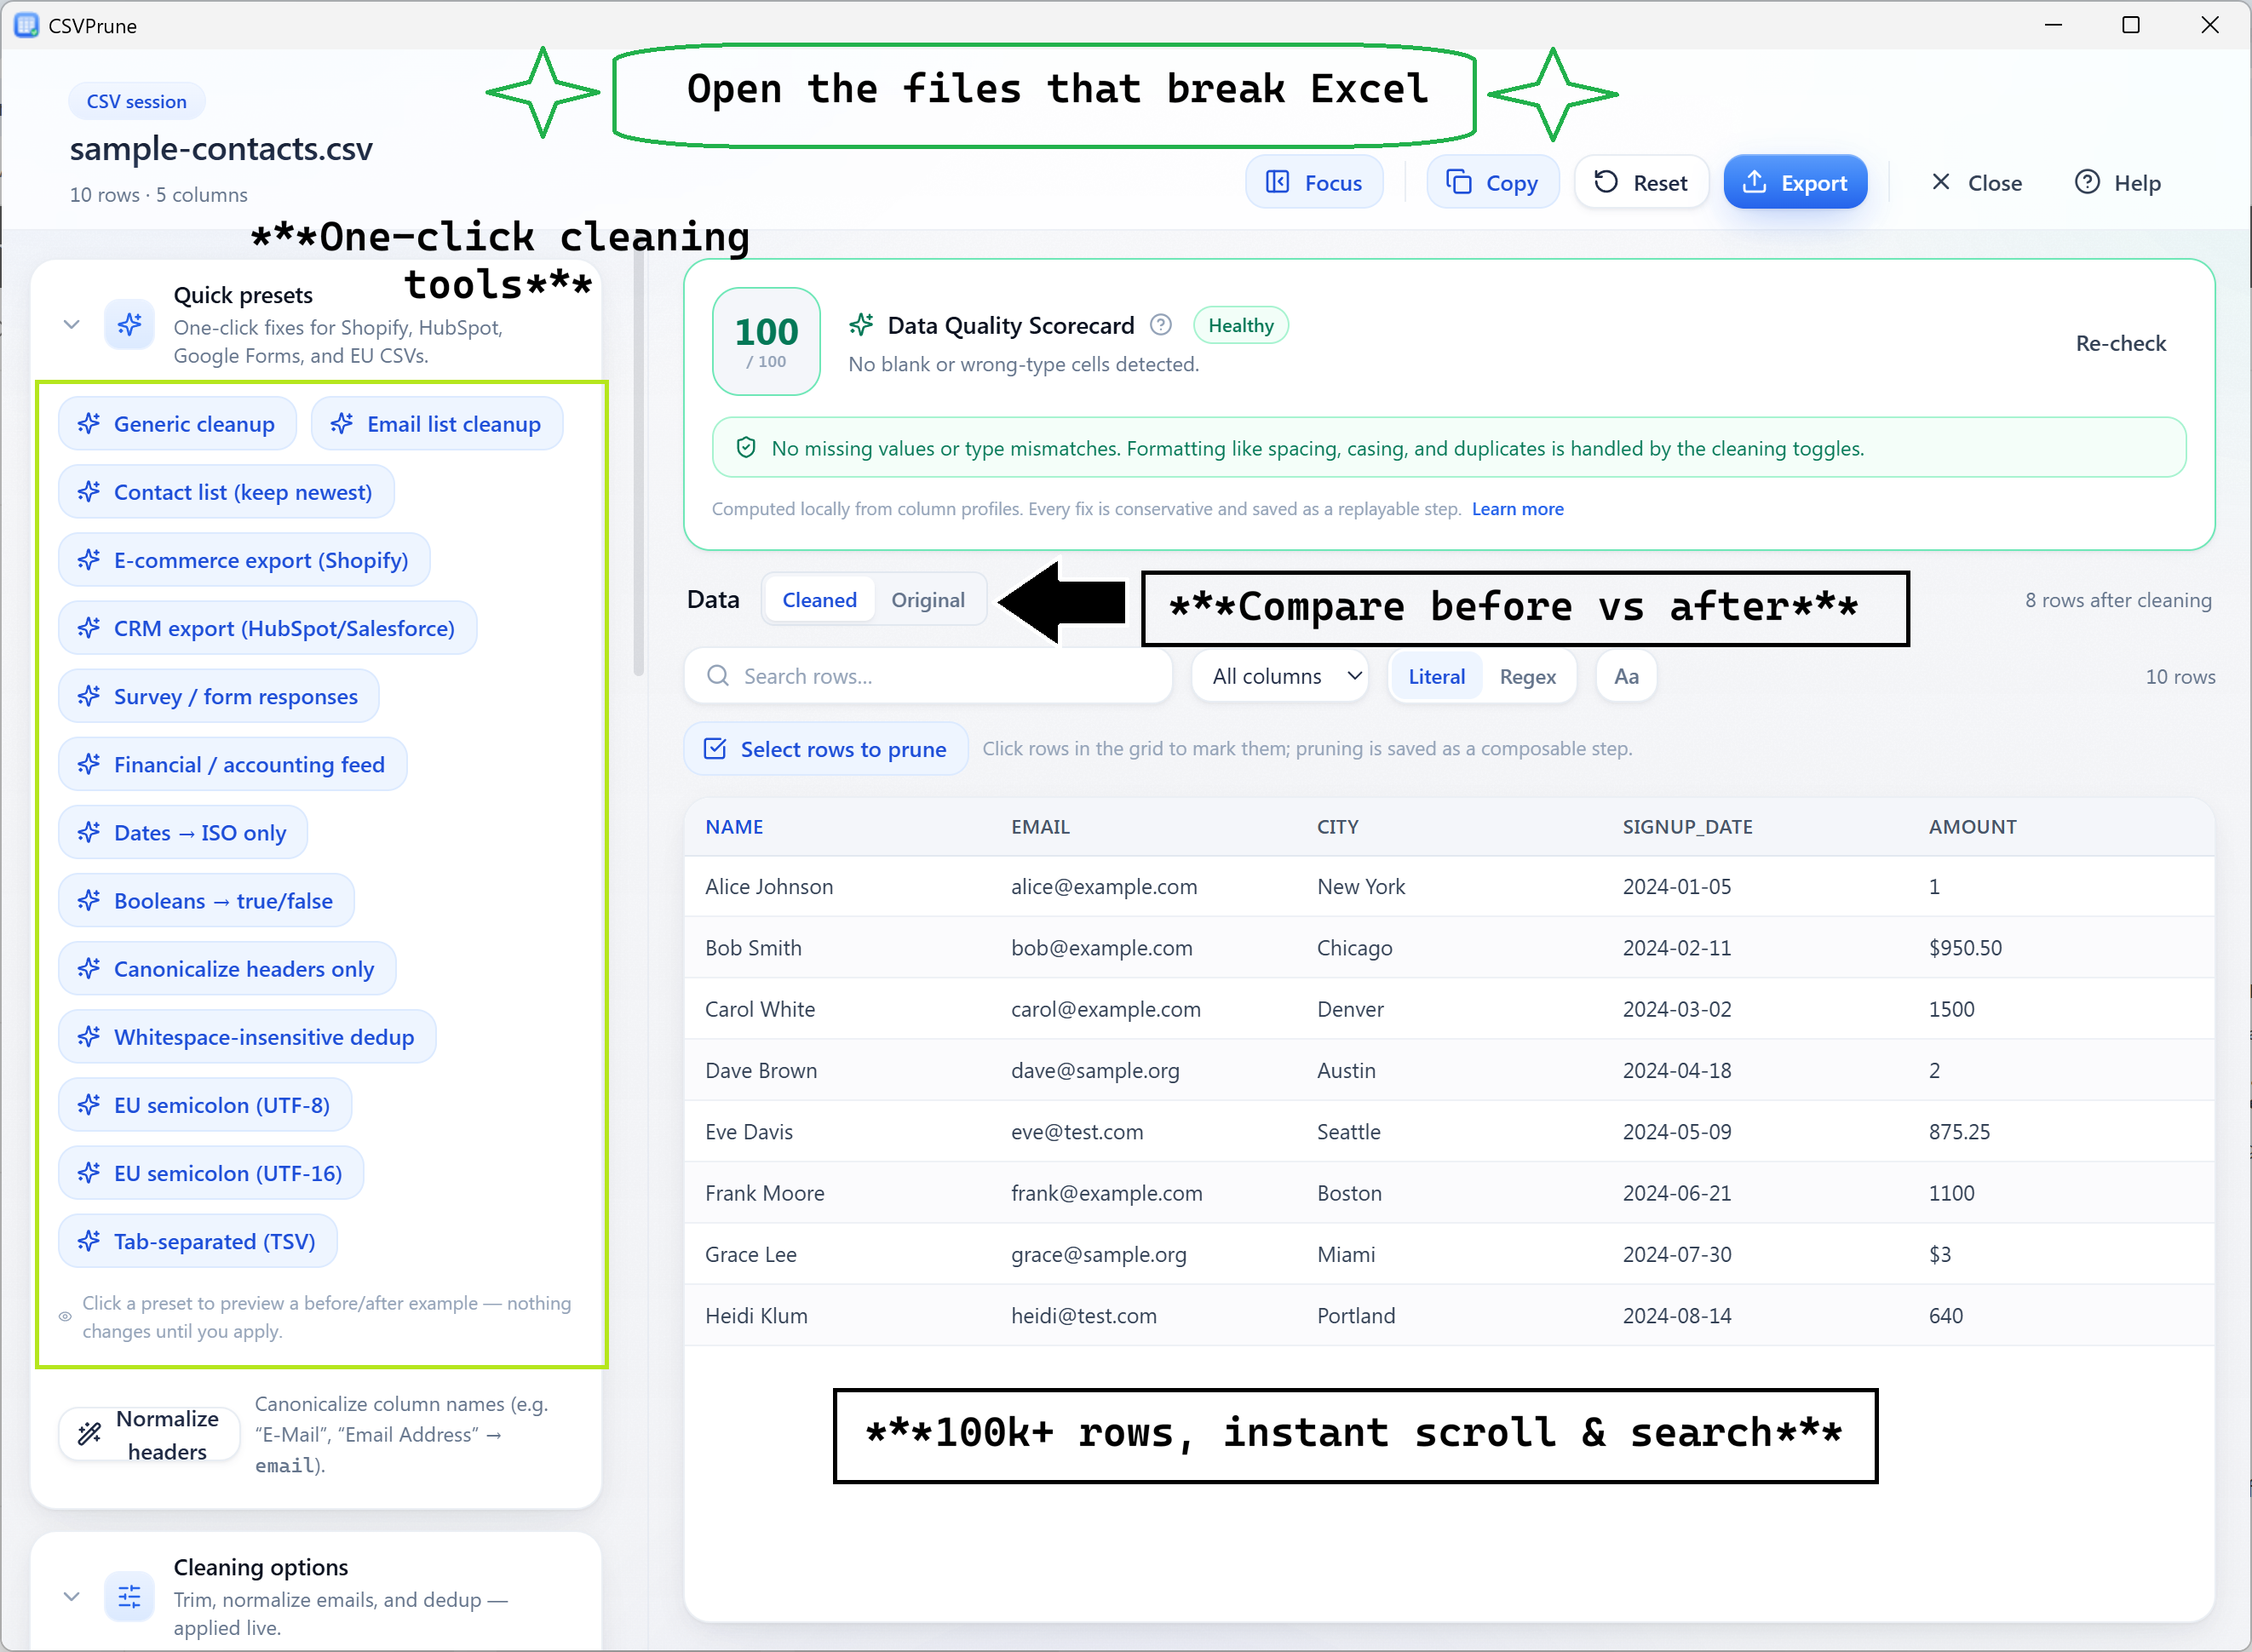Select Survey / form responses preset
Image resolution: width=2252 pixels, height=1652 pixels.
pos(219,696)
